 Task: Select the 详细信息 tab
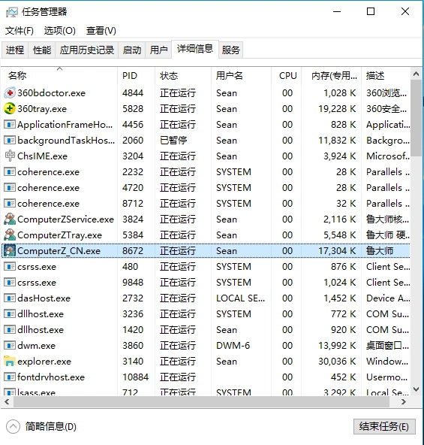[x=195, y=49]
